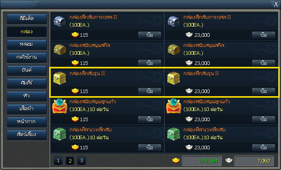Click the blue chest icon priced 23,000 silver
This screenshot has width=281, height=170.
[174, 21]
